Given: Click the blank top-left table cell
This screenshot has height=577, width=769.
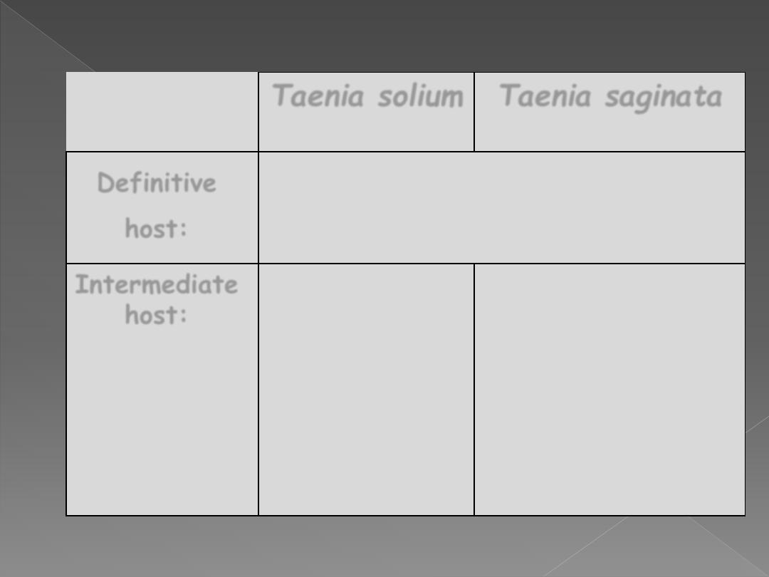Looking at the screenshot, I should [x=162, y=112].
